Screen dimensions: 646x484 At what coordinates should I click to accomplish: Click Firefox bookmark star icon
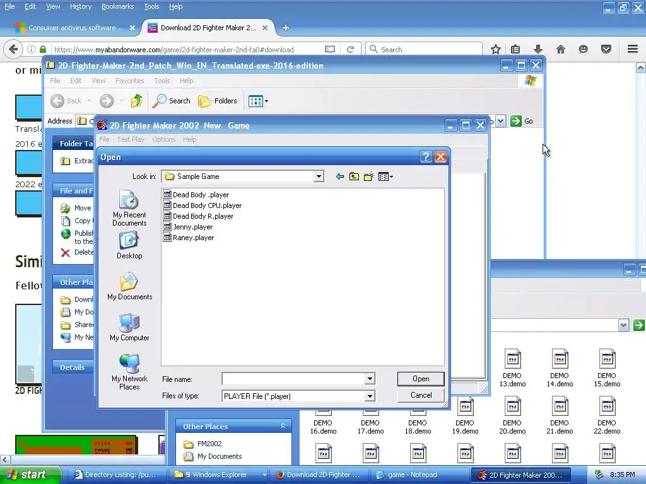[496, 49]
